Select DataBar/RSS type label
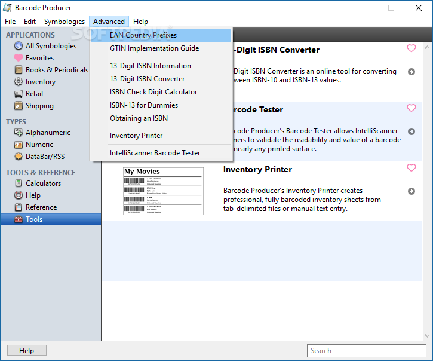This screenshot has width=433, height=361. (45, 157)
